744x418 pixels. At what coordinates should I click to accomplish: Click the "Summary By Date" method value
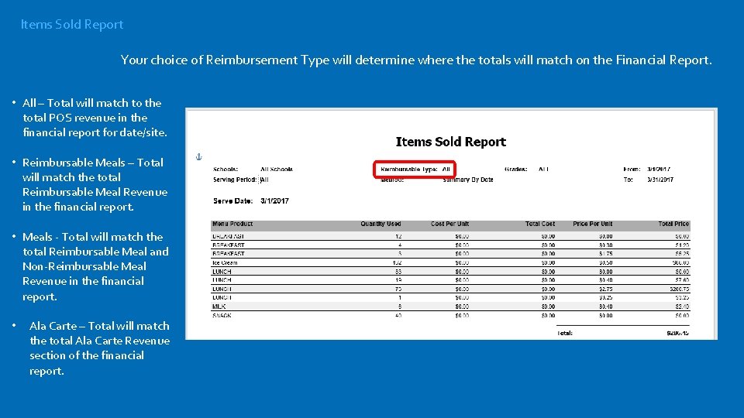point(468,180)
